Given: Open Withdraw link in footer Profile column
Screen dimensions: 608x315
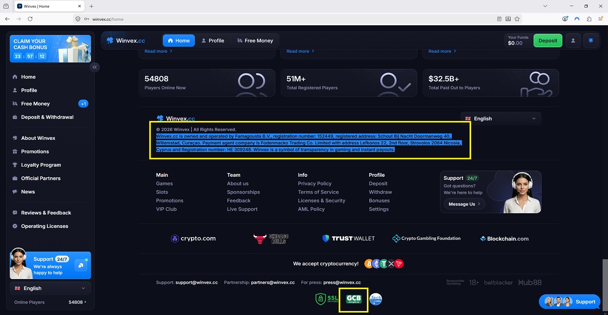Looking at the screenshot, I should pyautogui.click(x=381, y=192).
